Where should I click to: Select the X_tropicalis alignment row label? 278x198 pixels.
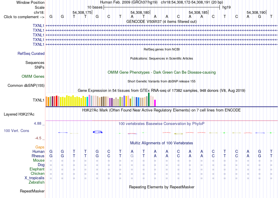(35, 178)
